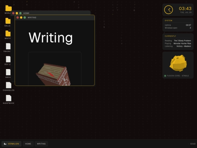
Task: Click the Fusion Core - Stable label
Action: (x=178, y=76)
